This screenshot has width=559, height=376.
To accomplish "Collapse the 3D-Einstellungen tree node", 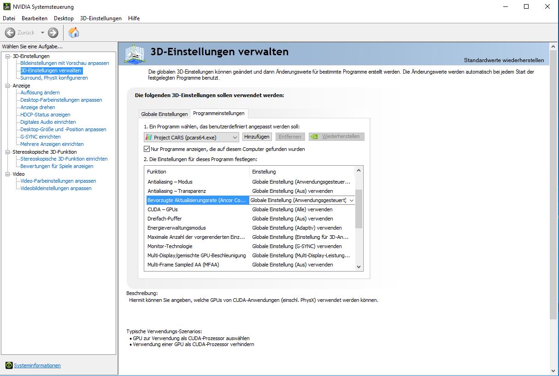I will (8, 56).
